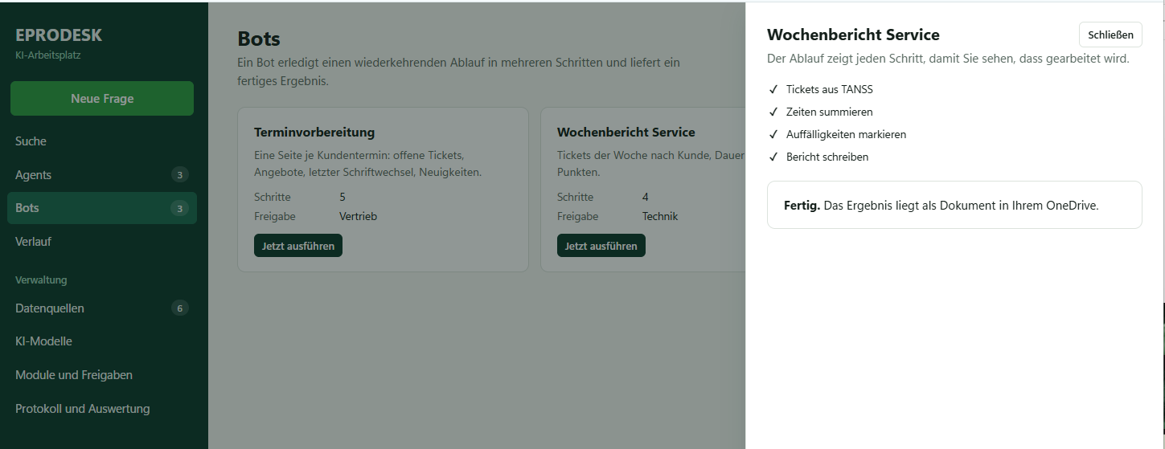This screenshot has width=1165, height=449.
Task: Click the EPRODESK logo title
Action: [59, 35]
